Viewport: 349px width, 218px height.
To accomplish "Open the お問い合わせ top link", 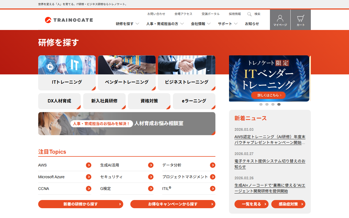I will click(x=156, y=14).
